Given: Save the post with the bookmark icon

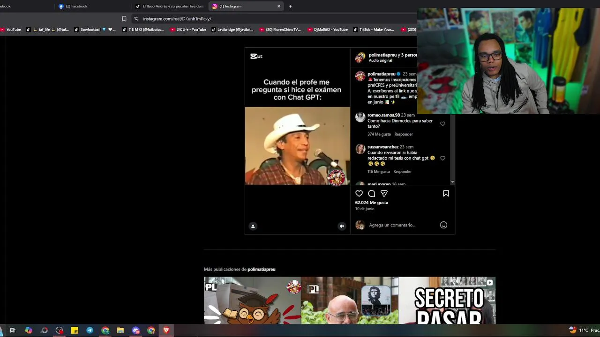Looking at the screenshot, I should point(446,193).
